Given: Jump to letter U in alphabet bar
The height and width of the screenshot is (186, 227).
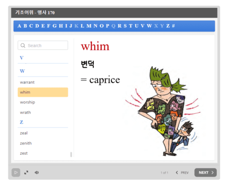Looking at the screenshot, I should coord(137,26).
